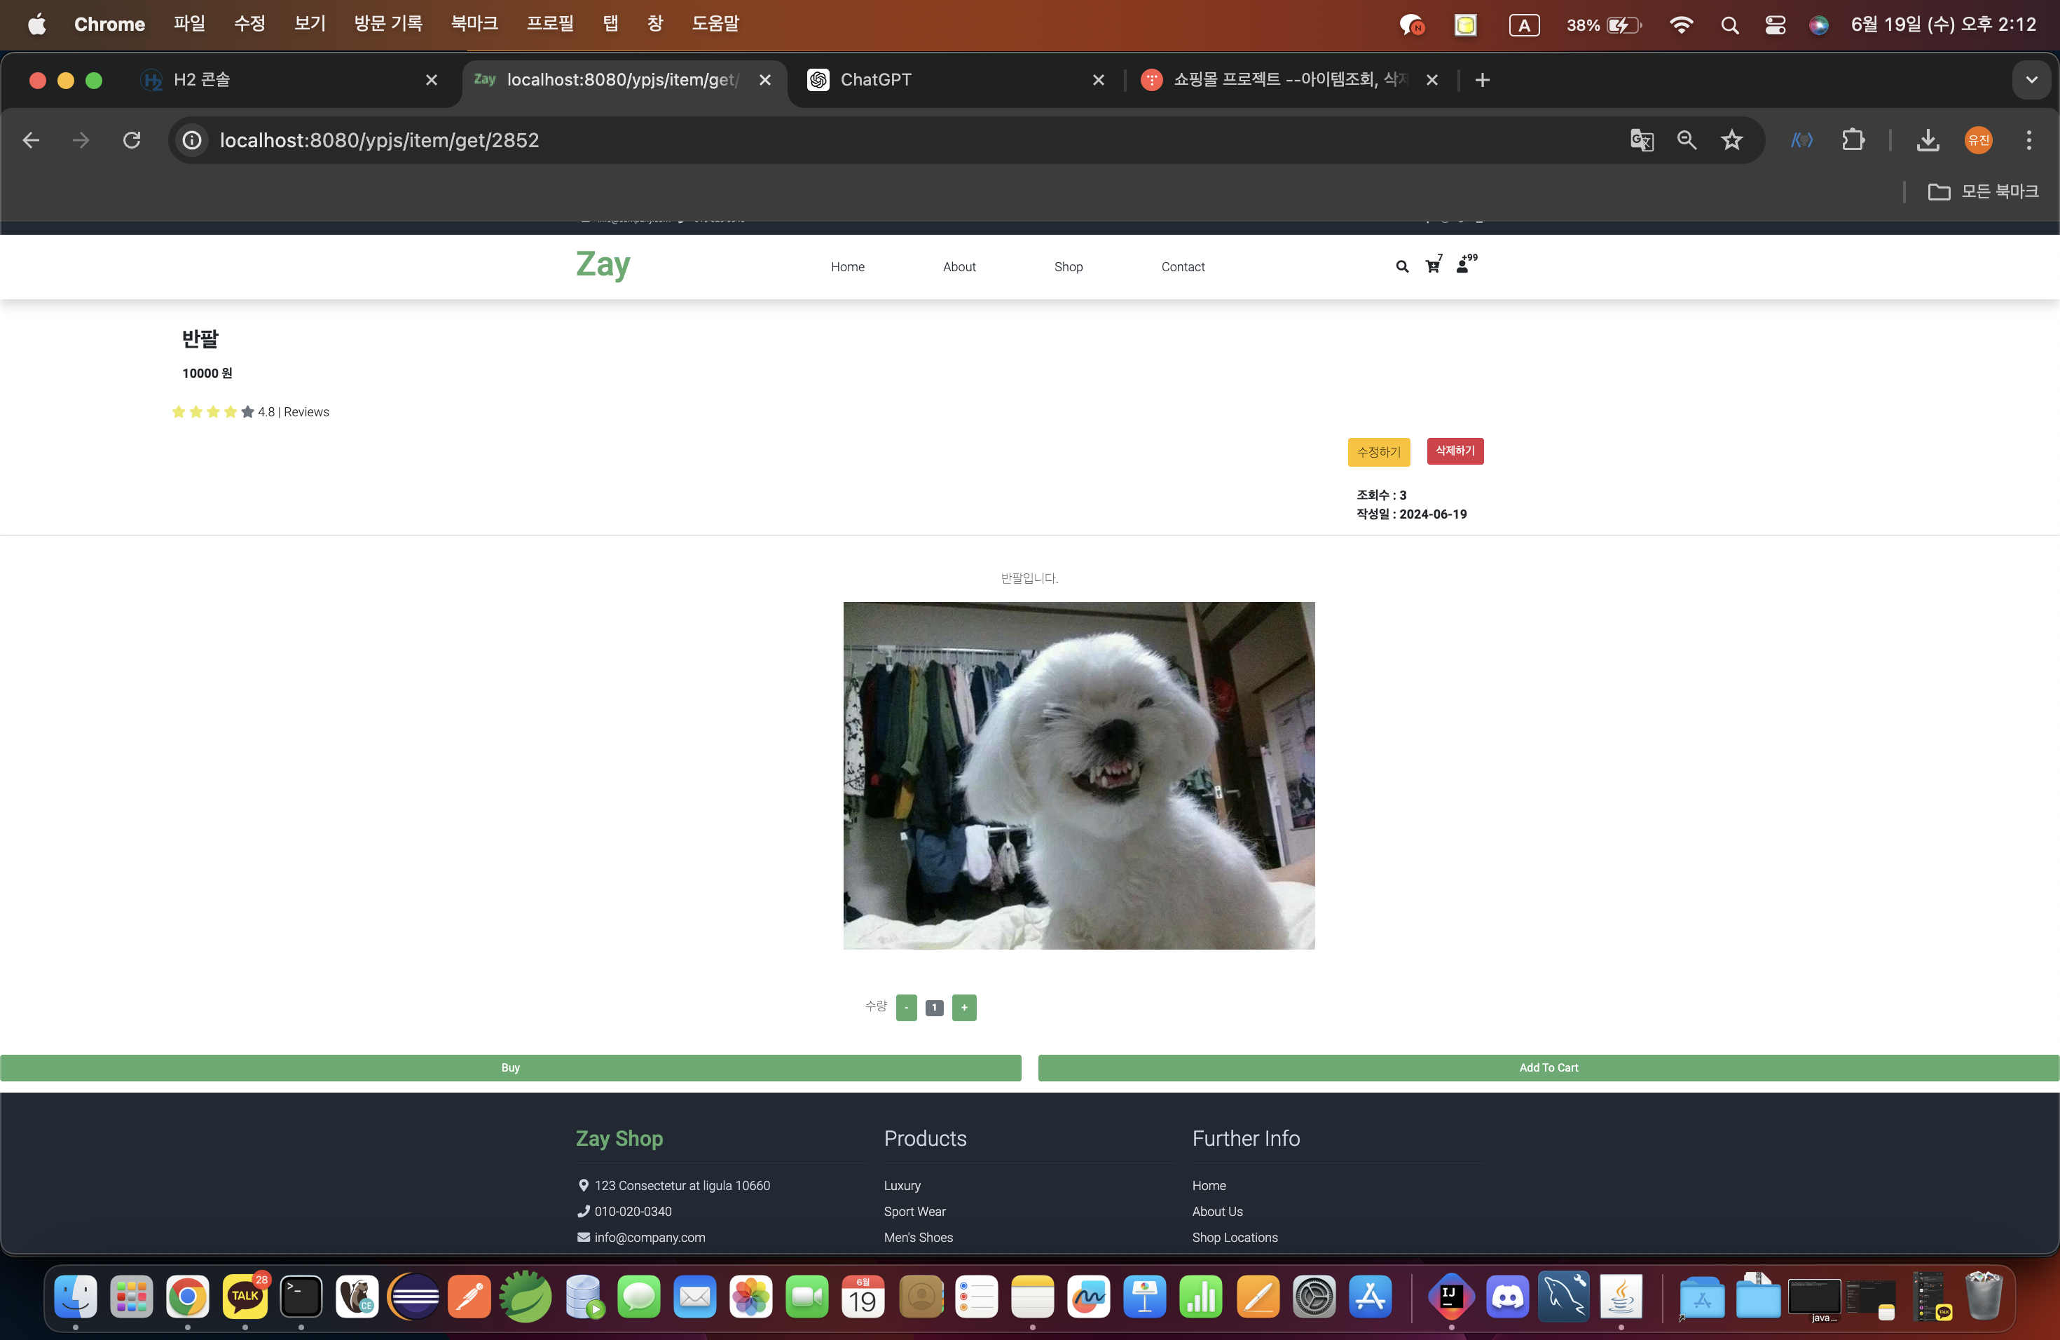Show Chrome downloads
The image size is (2060, 1340).
[x=1928, y=140]
